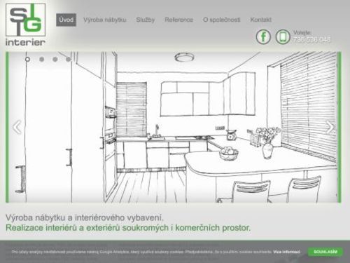Select the second slider dot
The height and width of the screenshot is (263, 350).
point(41,60)
